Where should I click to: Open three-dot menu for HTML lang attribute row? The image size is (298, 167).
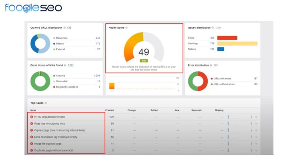(x=251, y=117)
